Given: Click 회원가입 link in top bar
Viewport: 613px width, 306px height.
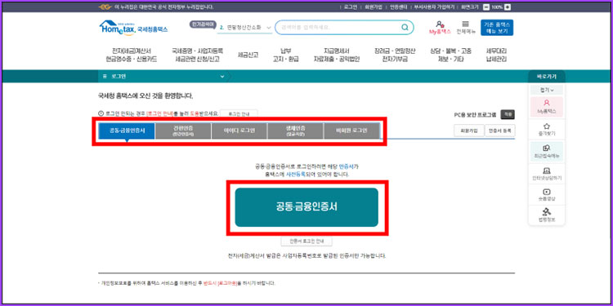Looking at the screenshot, I should pyautogui.click(x=373, y=7).
